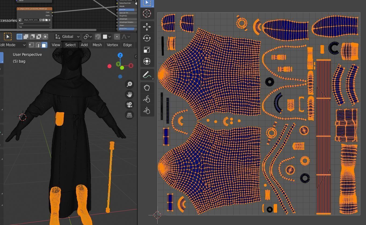Viewport: 366px width, 225px height.
Task: Enable vertex select mode
Action: 31,45
